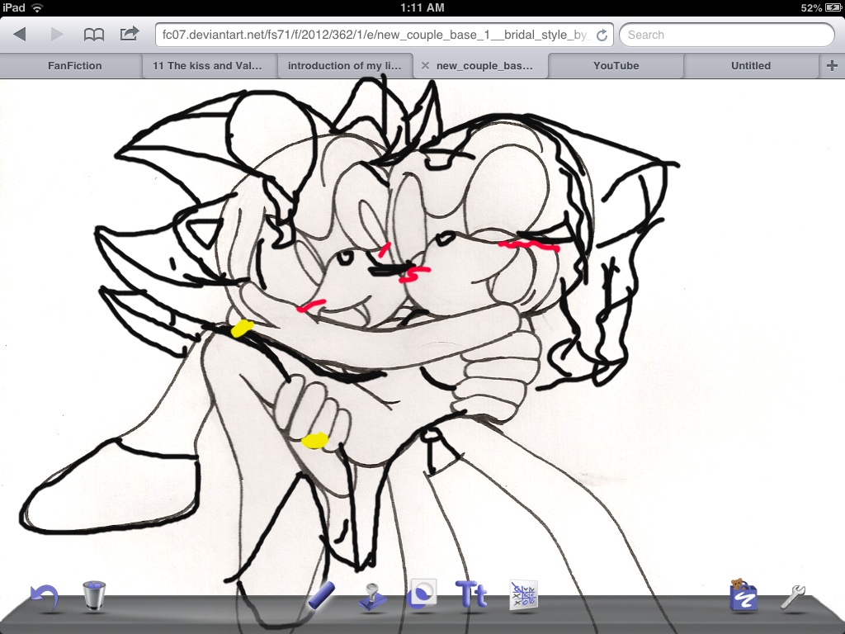845x634 pixels.
Task: Open the photo background tool
Action: tap(422, 594)
